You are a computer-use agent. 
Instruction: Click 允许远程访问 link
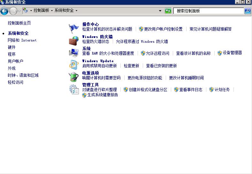pyautogui.click(x=157, y=54)
